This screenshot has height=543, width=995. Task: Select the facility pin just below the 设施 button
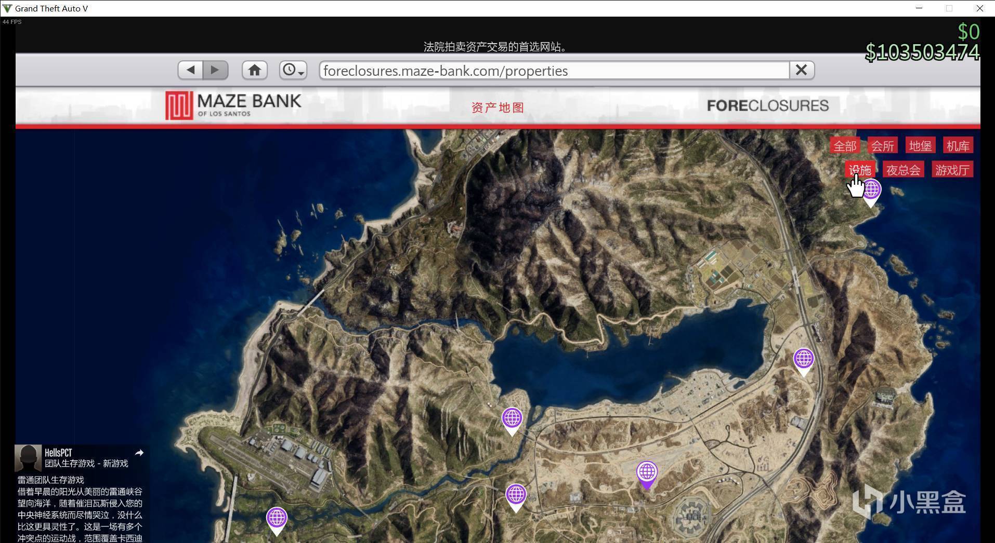871,192
